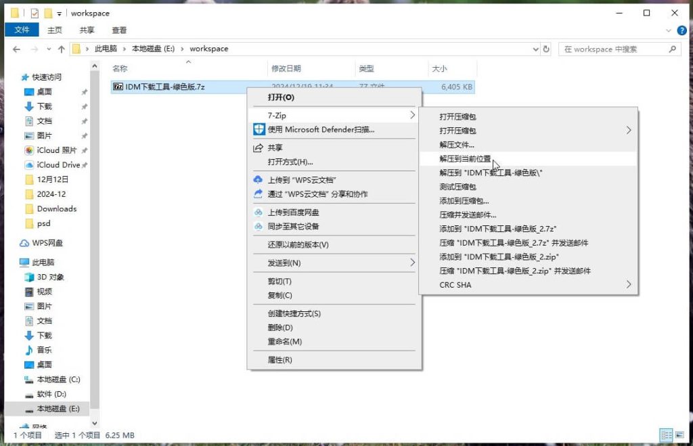Click the 共享 context menu icon

(259, 147)
